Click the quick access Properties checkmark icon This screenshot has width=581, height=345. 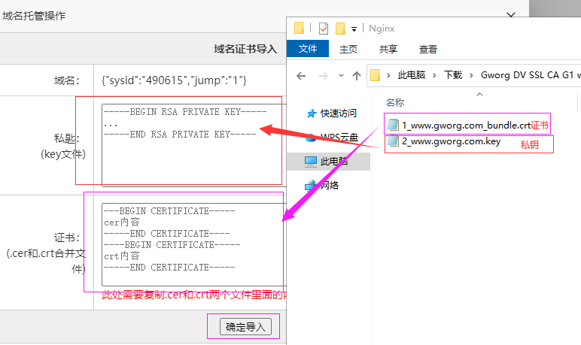coord(324,28)
